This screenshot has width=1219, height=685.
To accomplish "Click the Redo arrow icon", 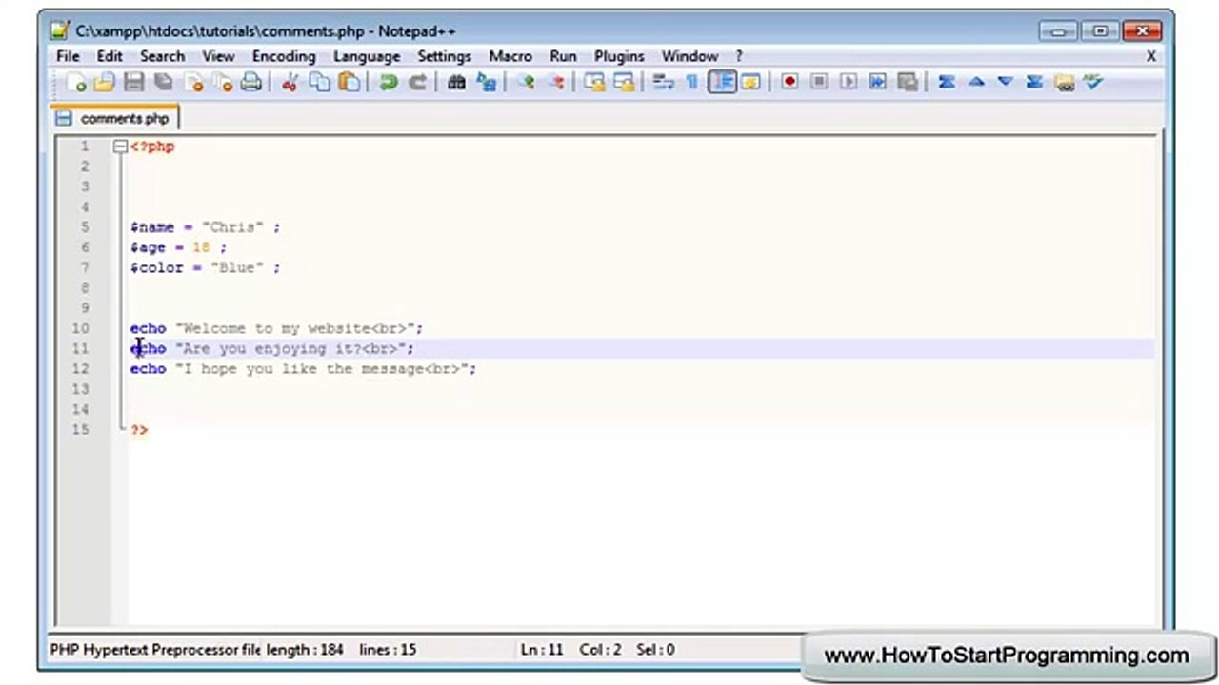I will (x=417, y=83).
